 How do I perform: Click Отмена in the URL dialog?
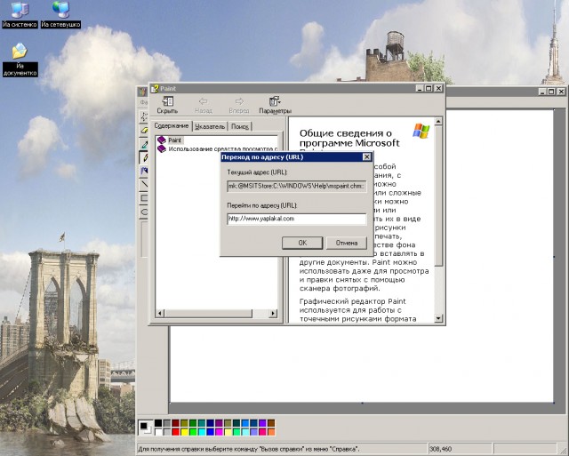point(347,243)
